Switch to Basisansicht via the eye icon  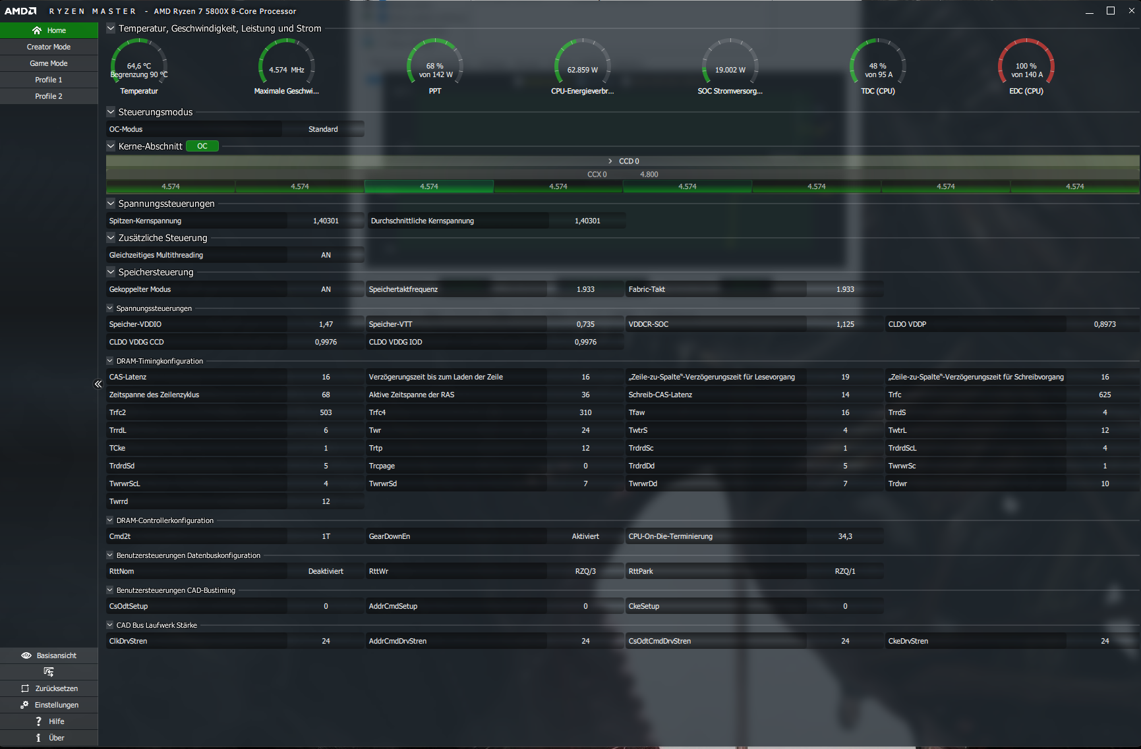[x=26, y=655]
